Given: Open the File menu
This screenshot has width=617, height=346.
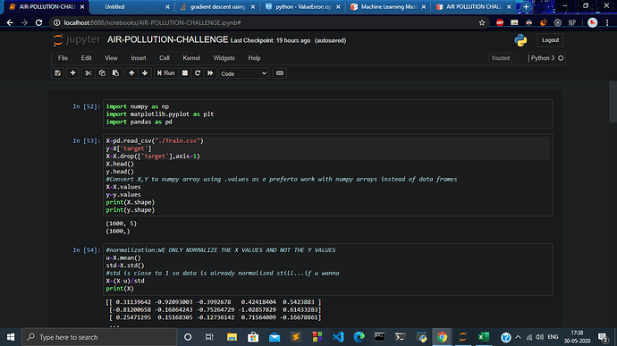Looking at the screenshot, I should pos(63,58).
